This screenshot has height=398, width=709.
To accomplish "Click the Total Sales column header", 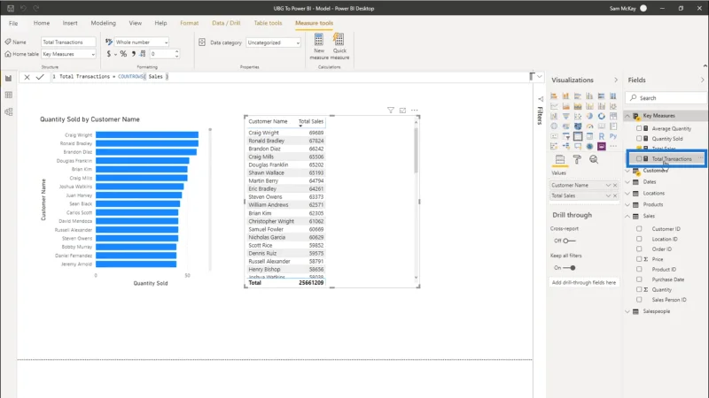I will [311, 121].
